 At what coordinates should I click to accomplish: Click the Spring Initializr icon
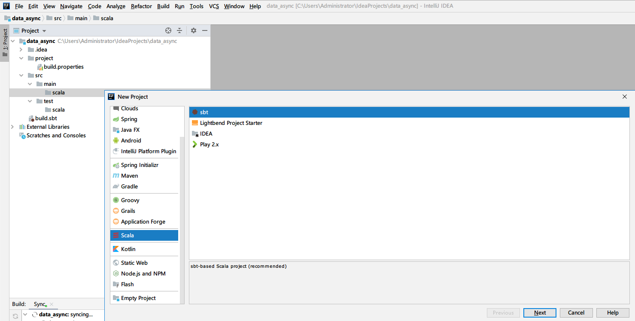coord(116,165)
